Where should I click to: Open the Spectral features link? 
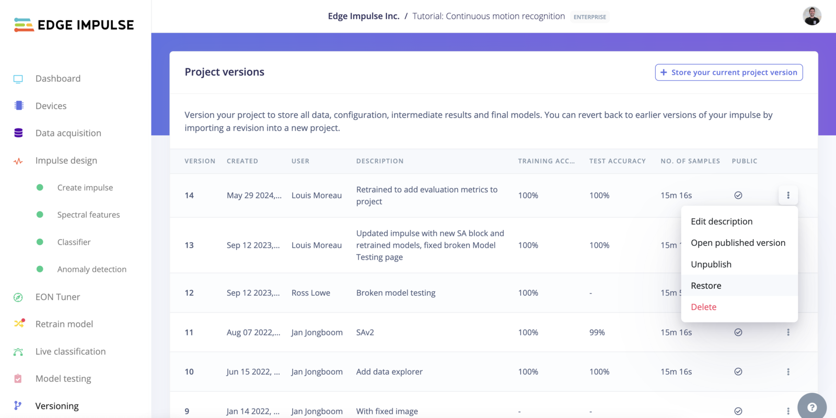tap(88, 214)
